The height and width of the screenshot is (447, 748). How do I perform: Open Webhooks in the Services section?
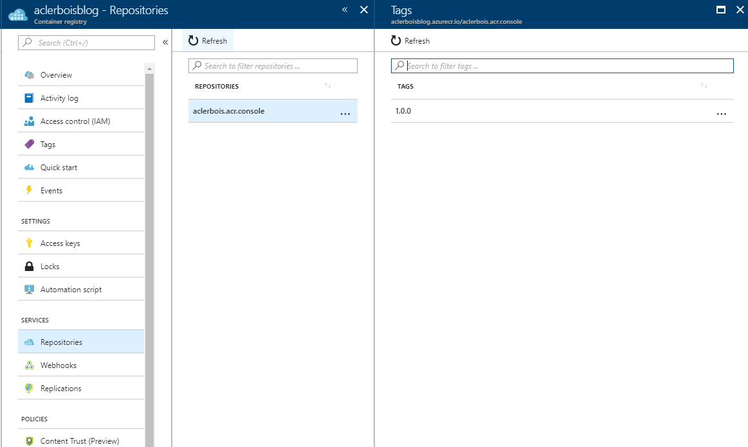pyautogui.click(x=59, y=365)
